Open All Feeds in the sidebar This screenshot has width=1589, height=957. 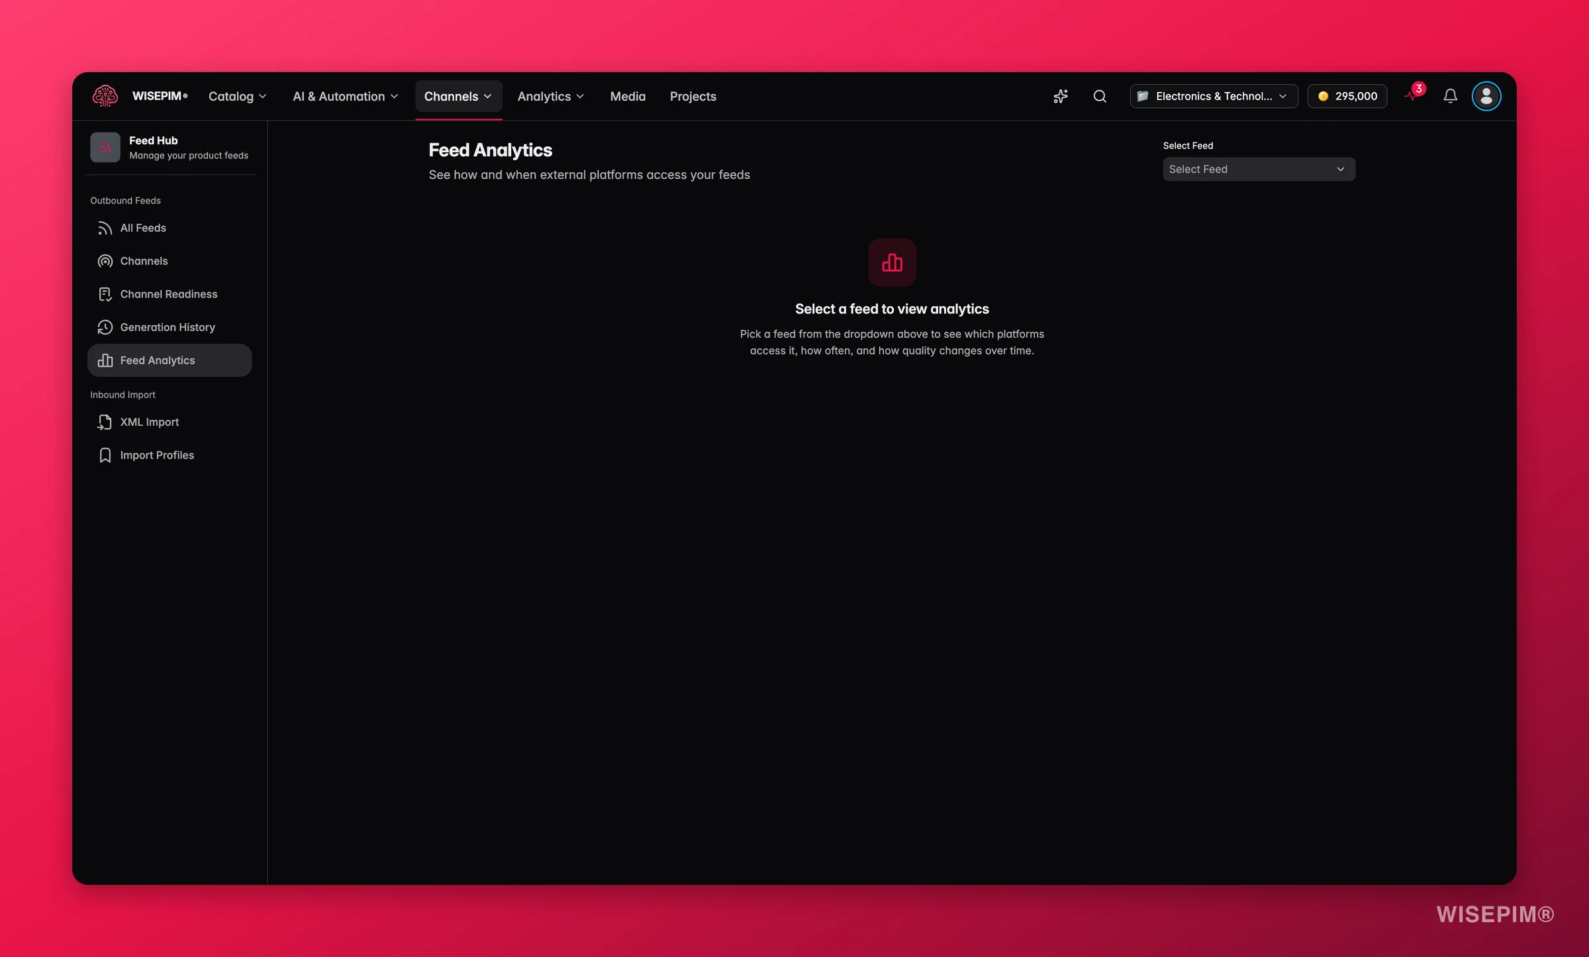click(169, 228)
